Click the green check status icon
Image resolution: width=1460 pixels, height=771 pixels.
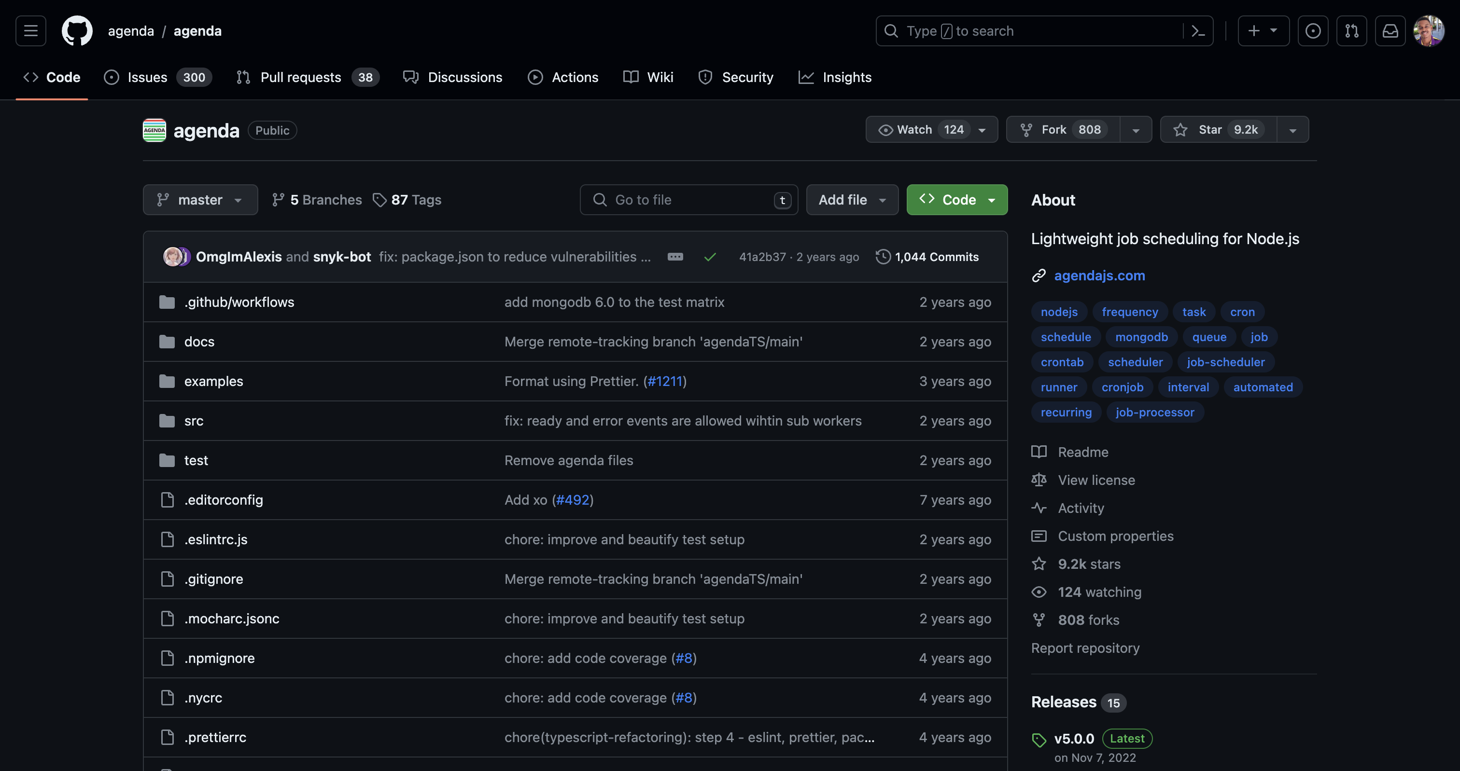click(710, 257)
